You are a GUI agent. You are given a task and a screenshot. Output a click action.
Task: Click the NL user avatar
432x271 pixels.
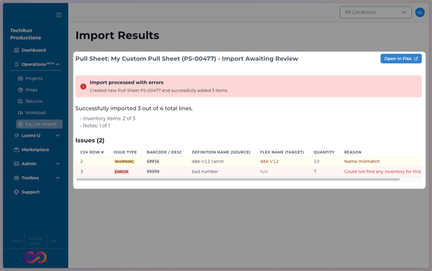point(420,12)
